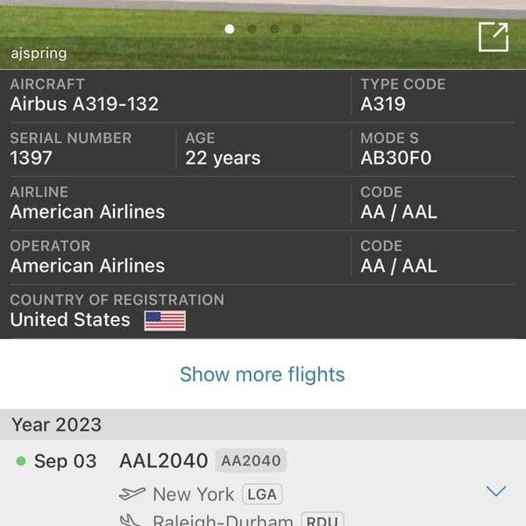
Task: Tap the green flight status dot
Action: click(x=21, y=461)
